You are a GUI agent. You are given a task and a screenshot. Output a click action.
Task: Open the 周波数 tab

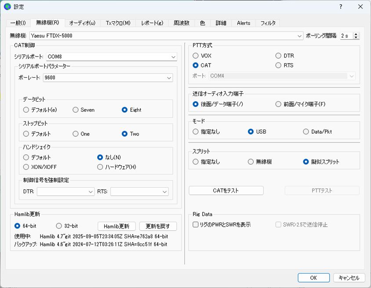181,23
